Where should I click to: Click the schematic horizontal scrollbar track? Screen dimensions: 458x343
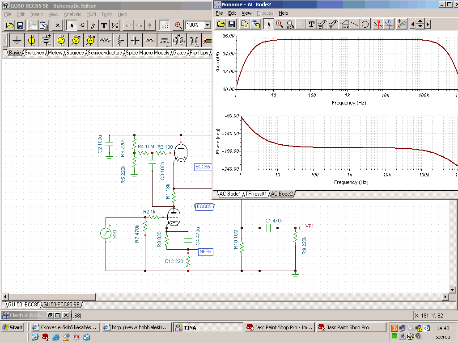click(268, 297)
